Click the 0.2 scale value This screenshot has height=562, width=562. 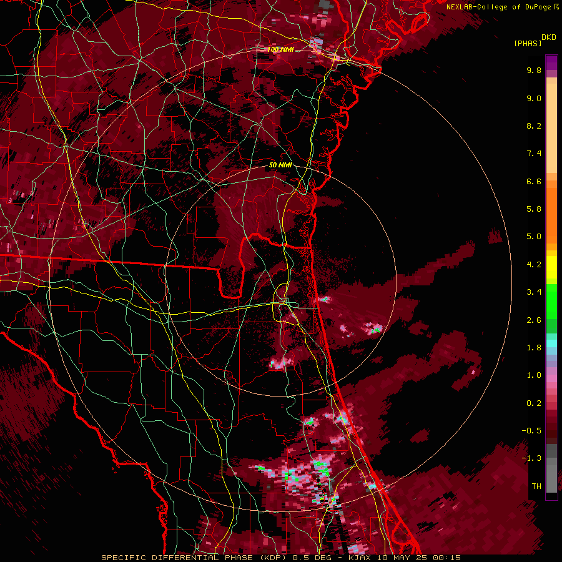[x=534, y=403]
